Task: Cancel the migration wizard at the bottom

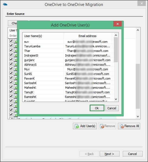Action: 133,154
